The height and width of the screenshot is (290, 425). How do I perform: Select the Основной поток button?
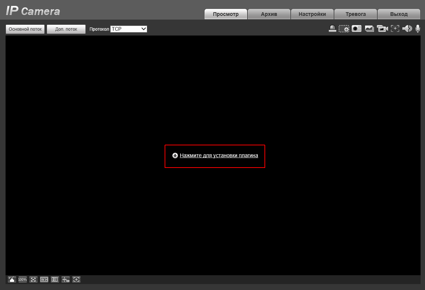coord(25,29)
